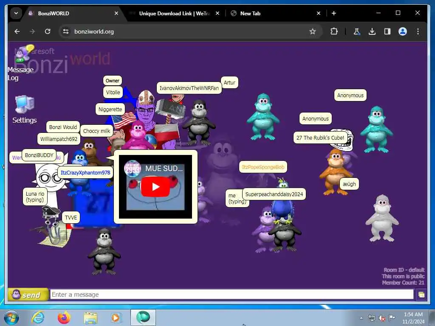The image size is (435, 326).
Task: Open the site information icon
Action: coord(66,31)
